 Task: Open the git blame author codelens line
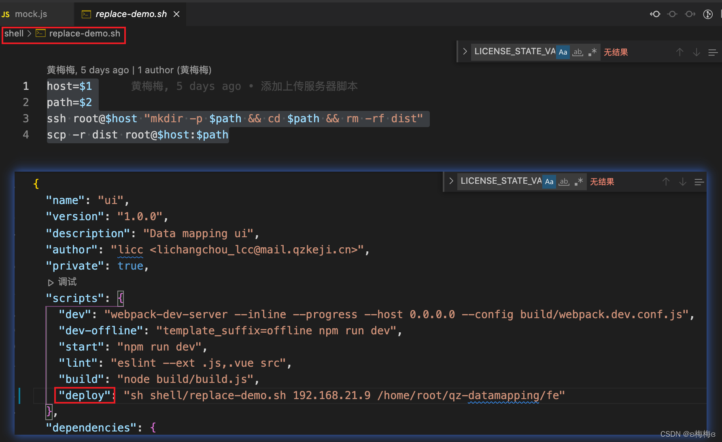(129, 70)
